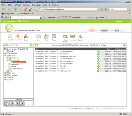Click the Cut icon
Image resolution: width=132 pixels, height=116 pixels.
coord(46,36)
